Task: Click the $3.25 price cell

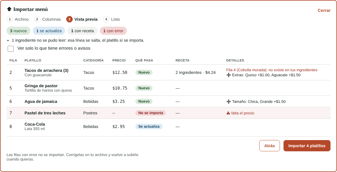Action: click(x=119, y=102)
